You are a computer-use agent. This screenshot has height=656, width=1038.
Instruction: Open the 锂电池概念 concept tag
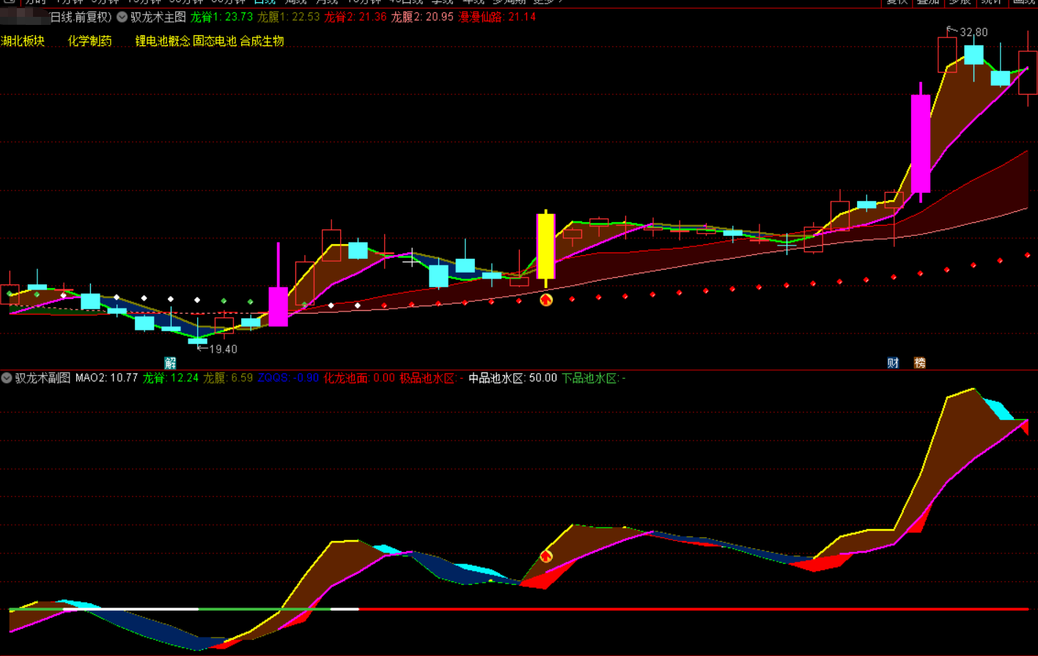pos(162,41)
